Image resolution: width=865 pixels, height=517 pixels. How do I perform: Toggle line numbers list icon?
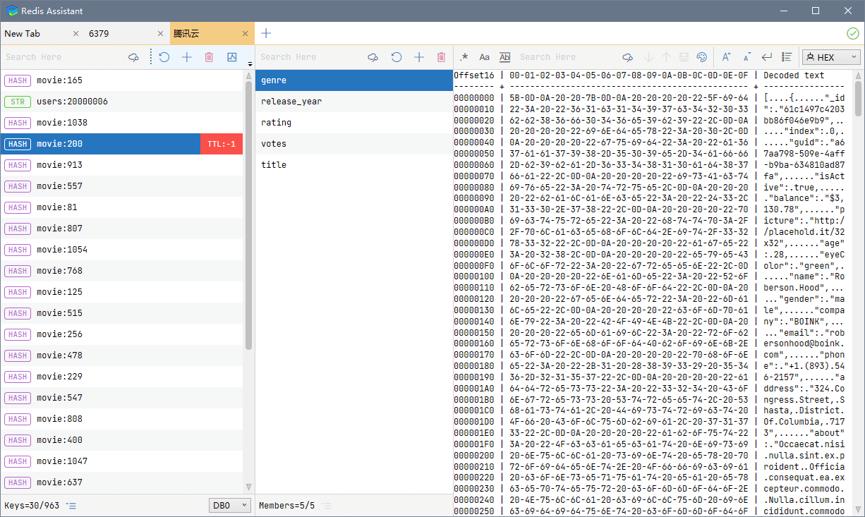click(x=787, y=57)
